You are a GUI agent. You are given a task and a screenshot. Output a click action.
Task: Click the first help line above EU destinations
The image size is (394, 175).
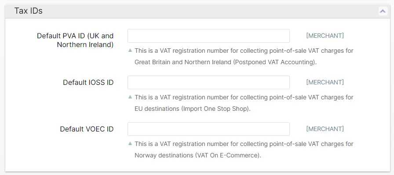tap(244, 97)
